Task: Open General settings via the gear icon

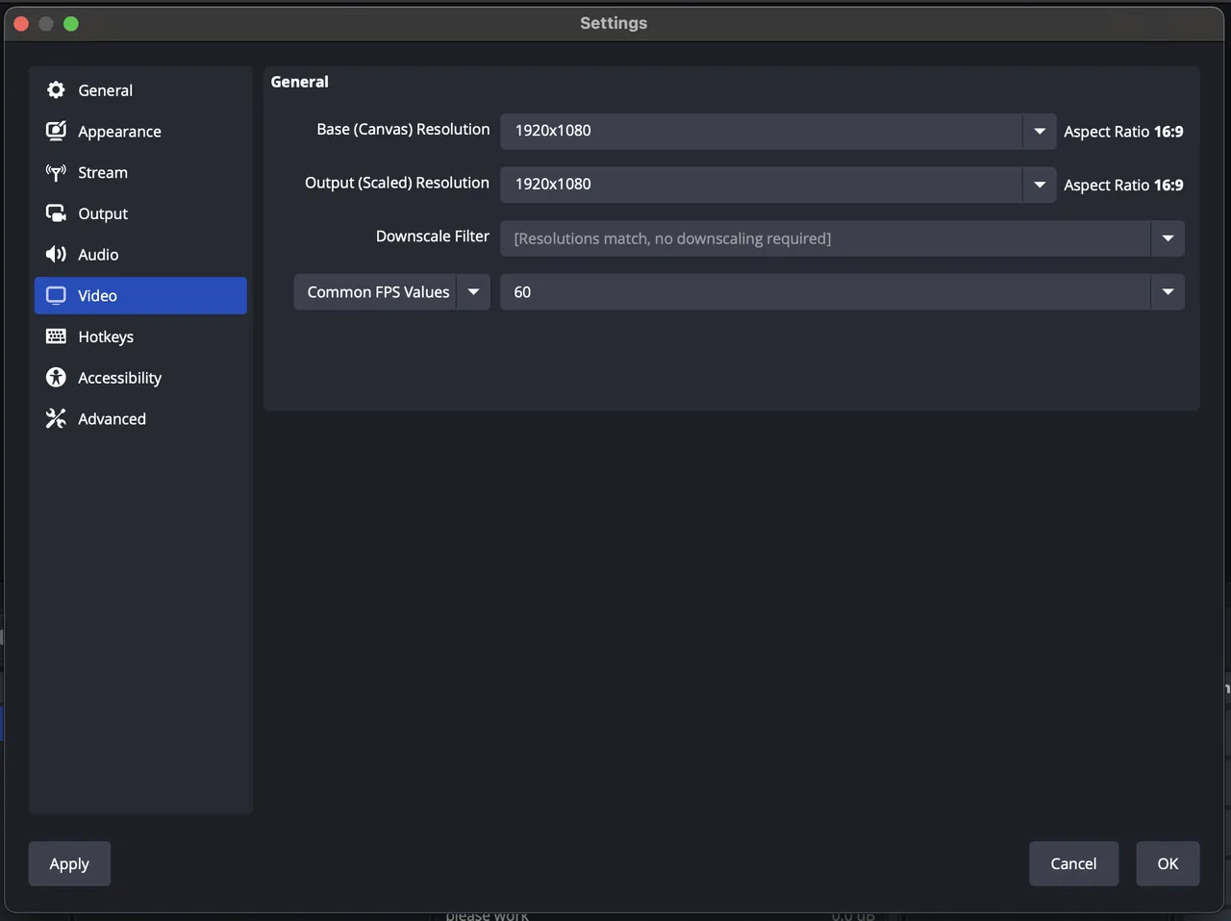Action: (56, 89)
